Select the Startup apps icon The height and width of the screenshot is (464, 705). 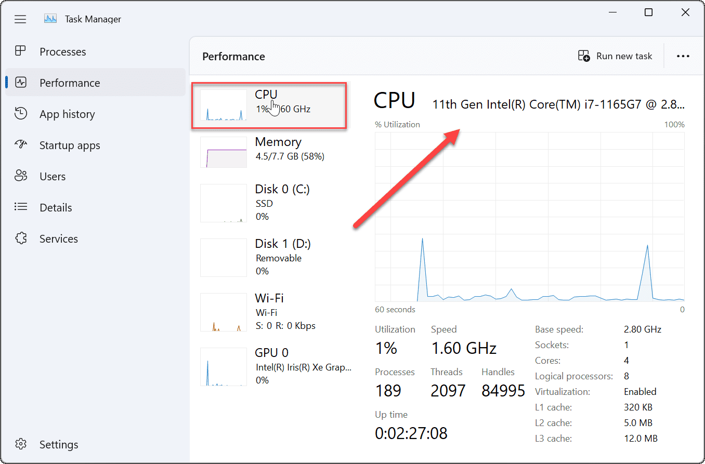coord(20,145)
